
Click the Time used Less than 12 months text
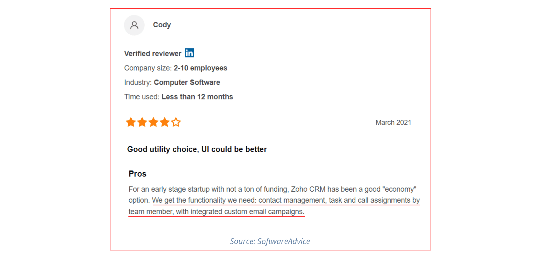pyautogui.click(x=179, y=97)
